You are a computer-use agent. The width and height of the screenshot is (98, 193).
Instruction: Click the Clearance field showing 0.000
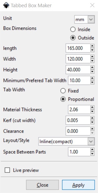click(x=78, y=131)
